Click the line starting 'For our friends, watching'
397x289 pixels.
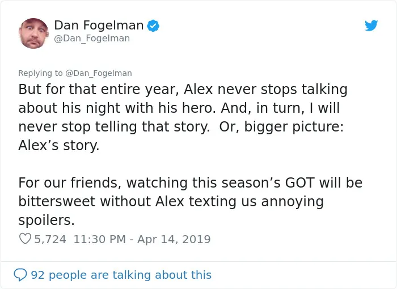(x=191, y=182)
